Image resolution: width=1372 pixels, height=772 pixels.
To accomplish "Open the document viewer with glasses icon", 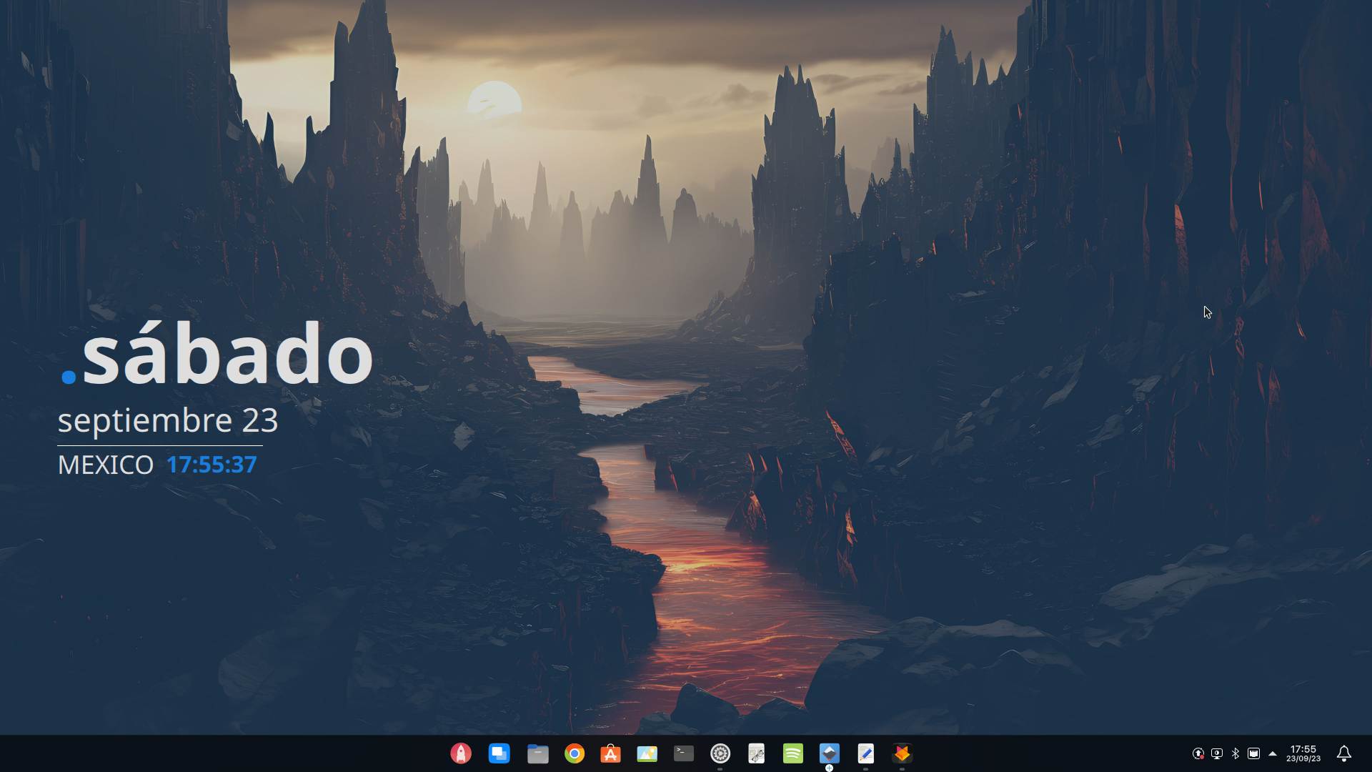I will (756, 753).
